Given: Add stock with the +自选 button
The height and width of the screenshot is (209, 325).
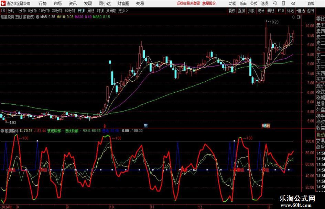Looking at the screenshot, I should pyautogui.click(x=301, y=11).
